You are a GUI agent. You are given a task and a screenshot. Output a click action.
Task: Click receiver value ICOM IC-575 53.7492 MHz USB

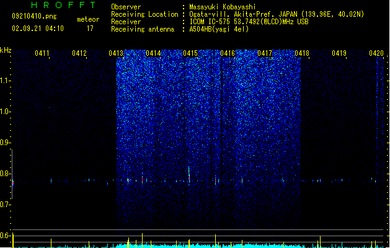pyautogui.click(x=249, y=22)
